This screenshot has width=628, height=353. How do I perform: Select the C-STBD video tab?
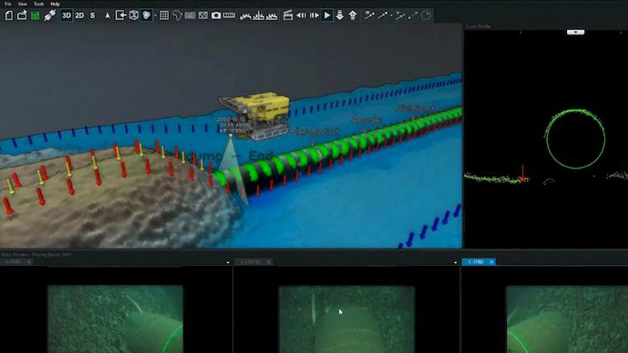pyautogui.click(x=476, y=262)
